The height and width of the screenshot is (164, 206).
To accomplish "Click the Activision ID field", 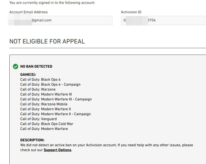I will [x=163, y=20].
